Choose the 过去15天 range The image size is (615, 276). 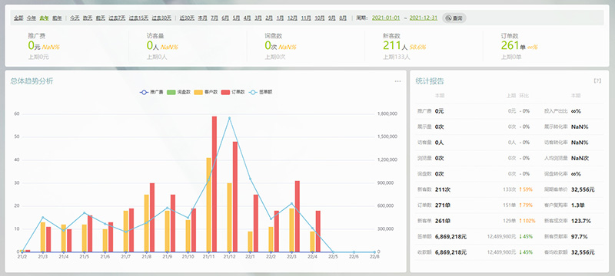click(x=138, y=18)
